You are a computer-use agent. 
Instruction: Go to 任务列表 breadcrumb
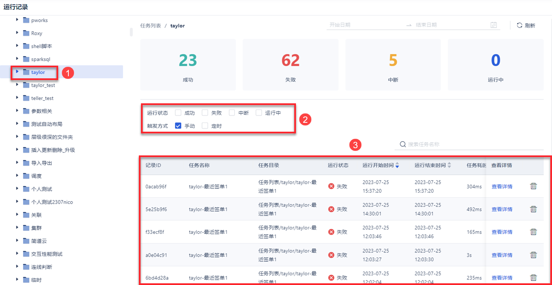coord(151,26)
